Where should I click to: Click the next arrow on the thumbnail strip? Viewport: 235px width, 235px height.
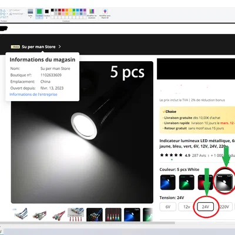tap(149, 216)
